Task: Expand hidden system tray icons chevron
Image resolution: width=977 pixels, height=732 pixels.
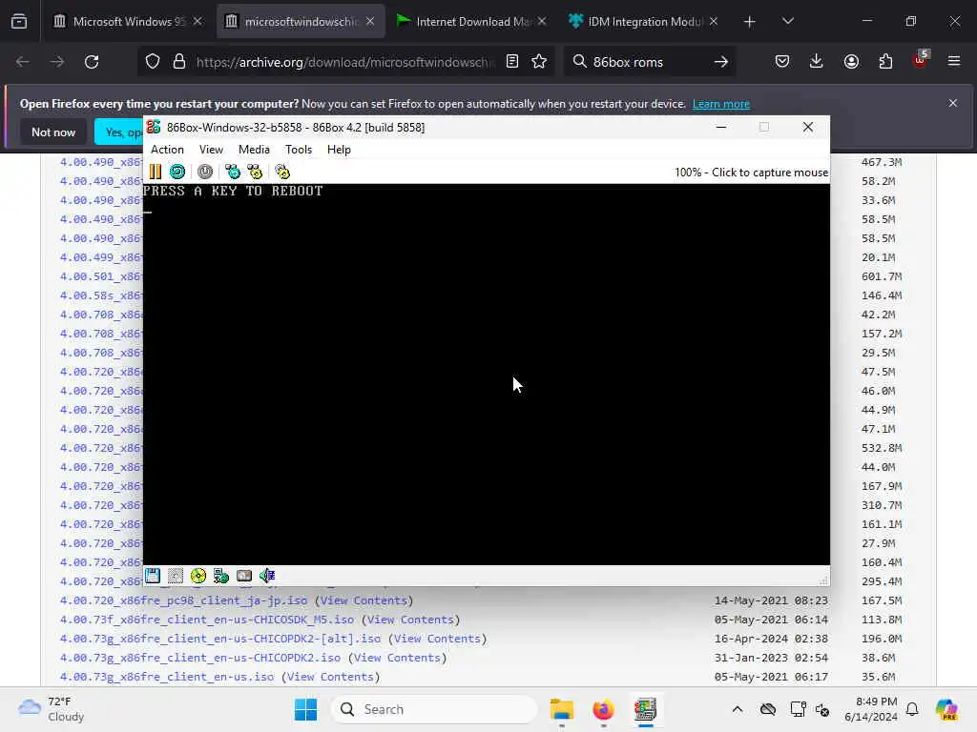Action: pyautogui.click(x=738, y=709)
